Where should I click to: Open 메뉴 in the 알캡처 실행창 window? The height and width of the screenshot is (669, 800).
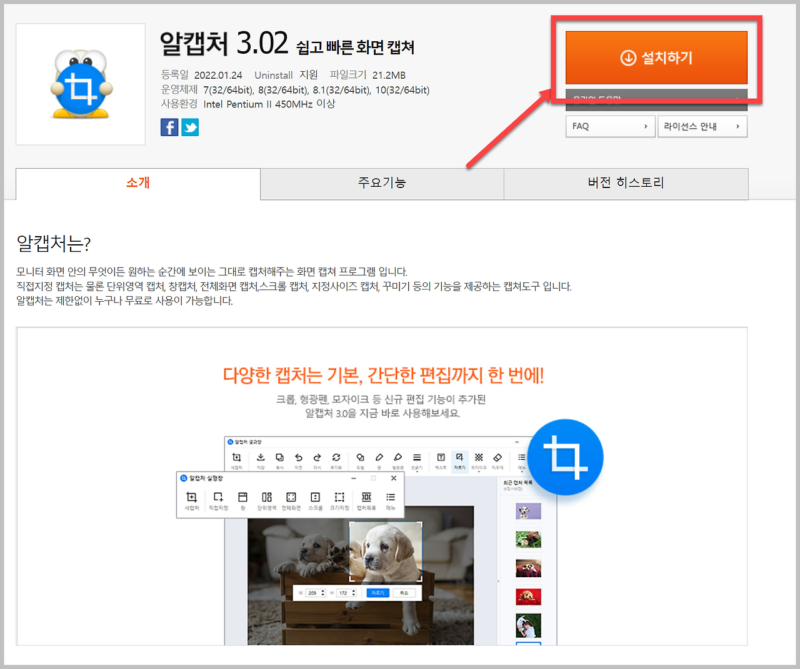391,501
